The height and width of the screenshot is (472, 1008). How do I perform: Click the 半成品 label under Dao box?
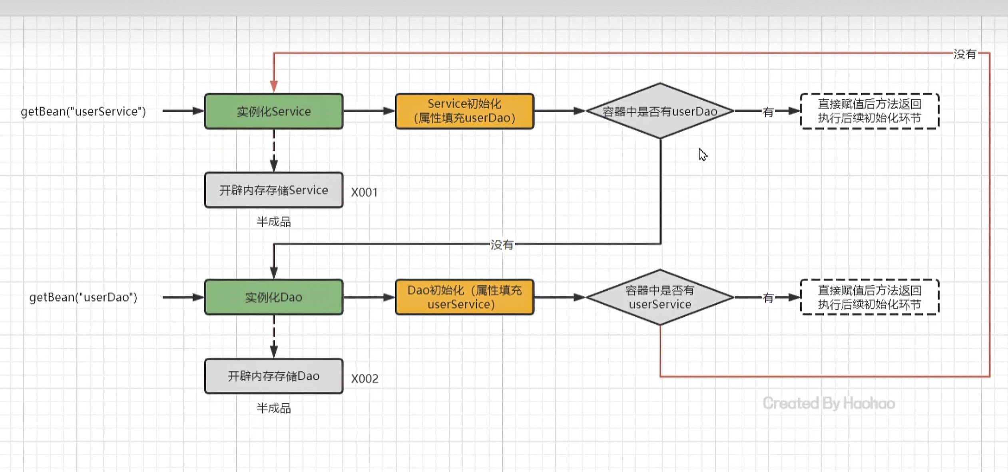click(273, 408)
